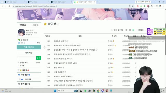This screenshot has height=93, width=166.
Task: Click the Windows Start button
Action: point(55,91)
